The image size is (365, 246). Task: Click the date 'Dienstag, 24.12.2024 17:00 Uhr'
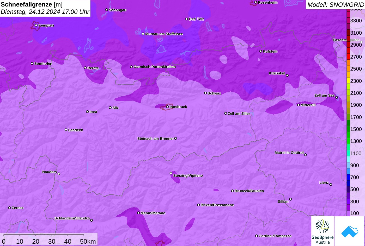click(45, 12)
